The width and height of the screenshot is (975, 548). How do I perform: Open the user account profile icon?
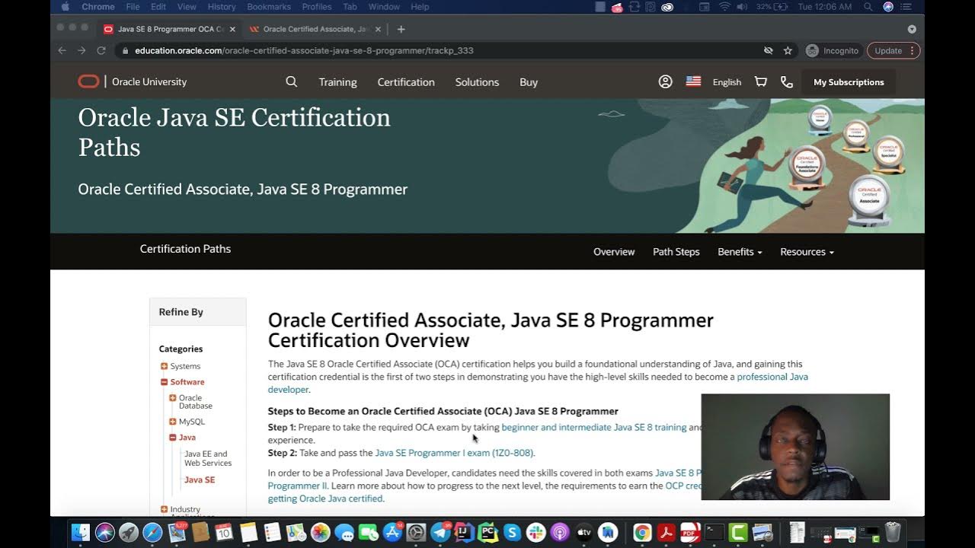[x=665, y=81]
